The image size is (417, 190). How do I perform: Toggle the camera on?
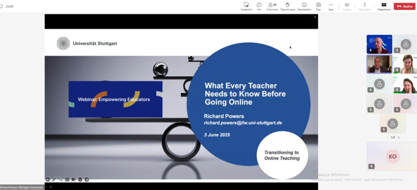[x=347, y=6]
